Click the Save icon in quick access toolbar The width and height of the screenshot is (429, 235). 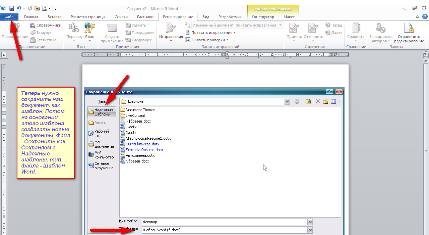[x=12, y=8]
